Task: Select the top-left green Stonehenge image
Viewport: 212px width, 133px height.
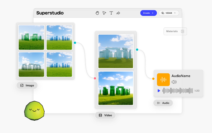Action: click(x=31, y=37)
